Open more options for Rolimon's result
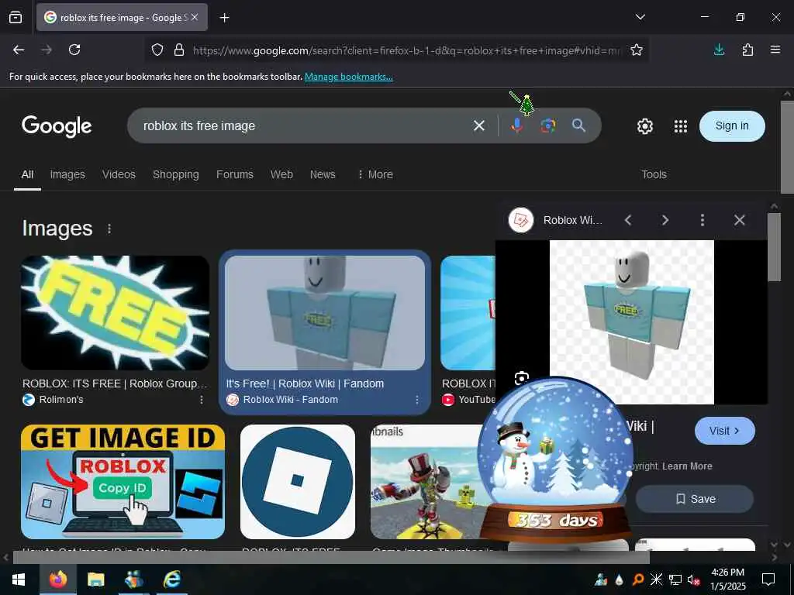Screen dimensions: 794x595 coord(202,400)
